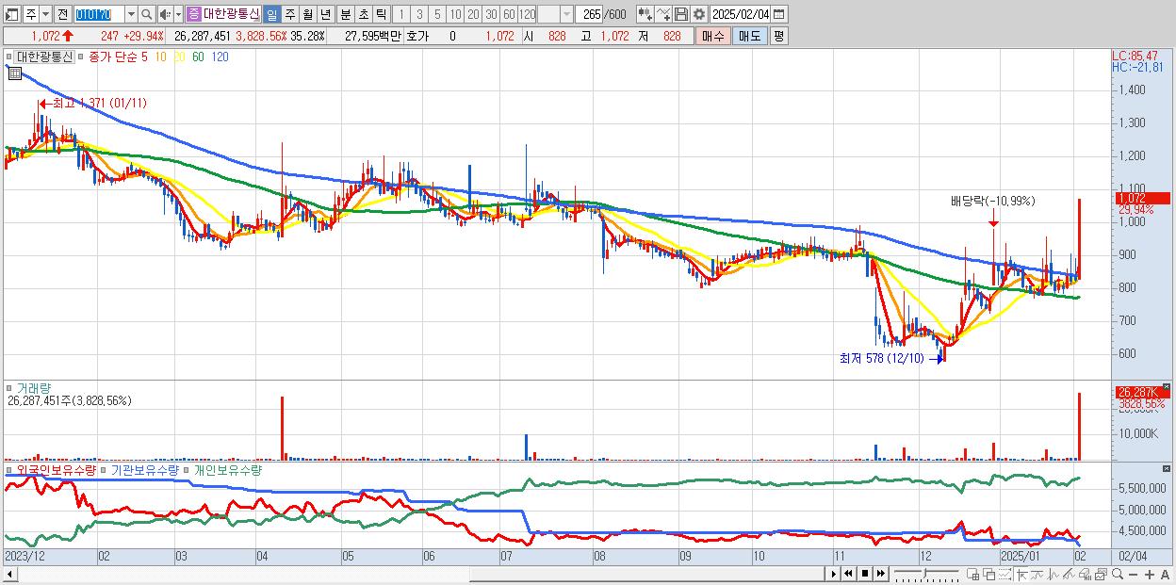The image size is (1176, 585).
Task: Click the 대한광통신 stock name button
Action: coord(232,14)
